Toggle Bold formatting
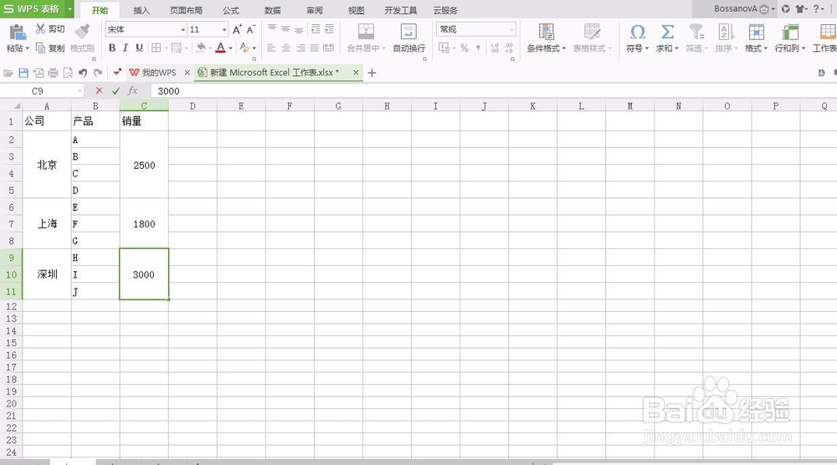 tap(112, 48)
